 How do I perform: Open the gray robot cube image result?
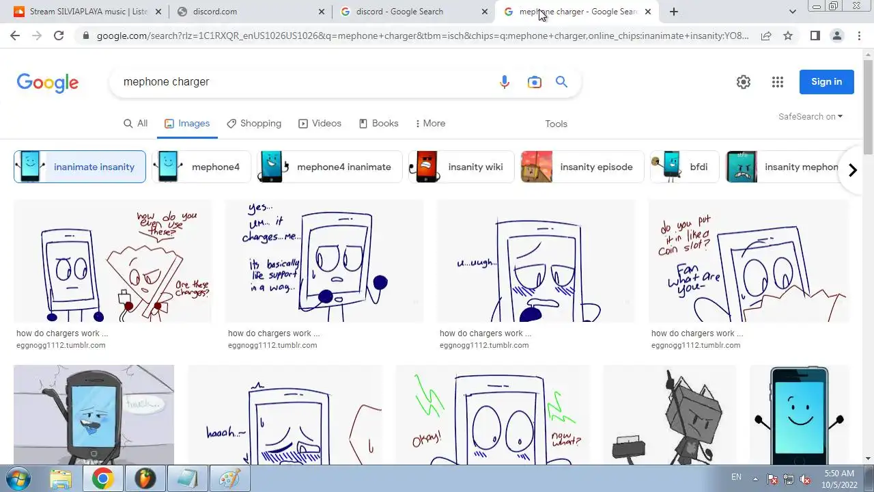[x=669, y=415]
